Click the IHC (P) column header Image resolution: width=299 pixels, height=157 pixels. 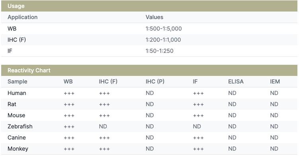[155, 81]
